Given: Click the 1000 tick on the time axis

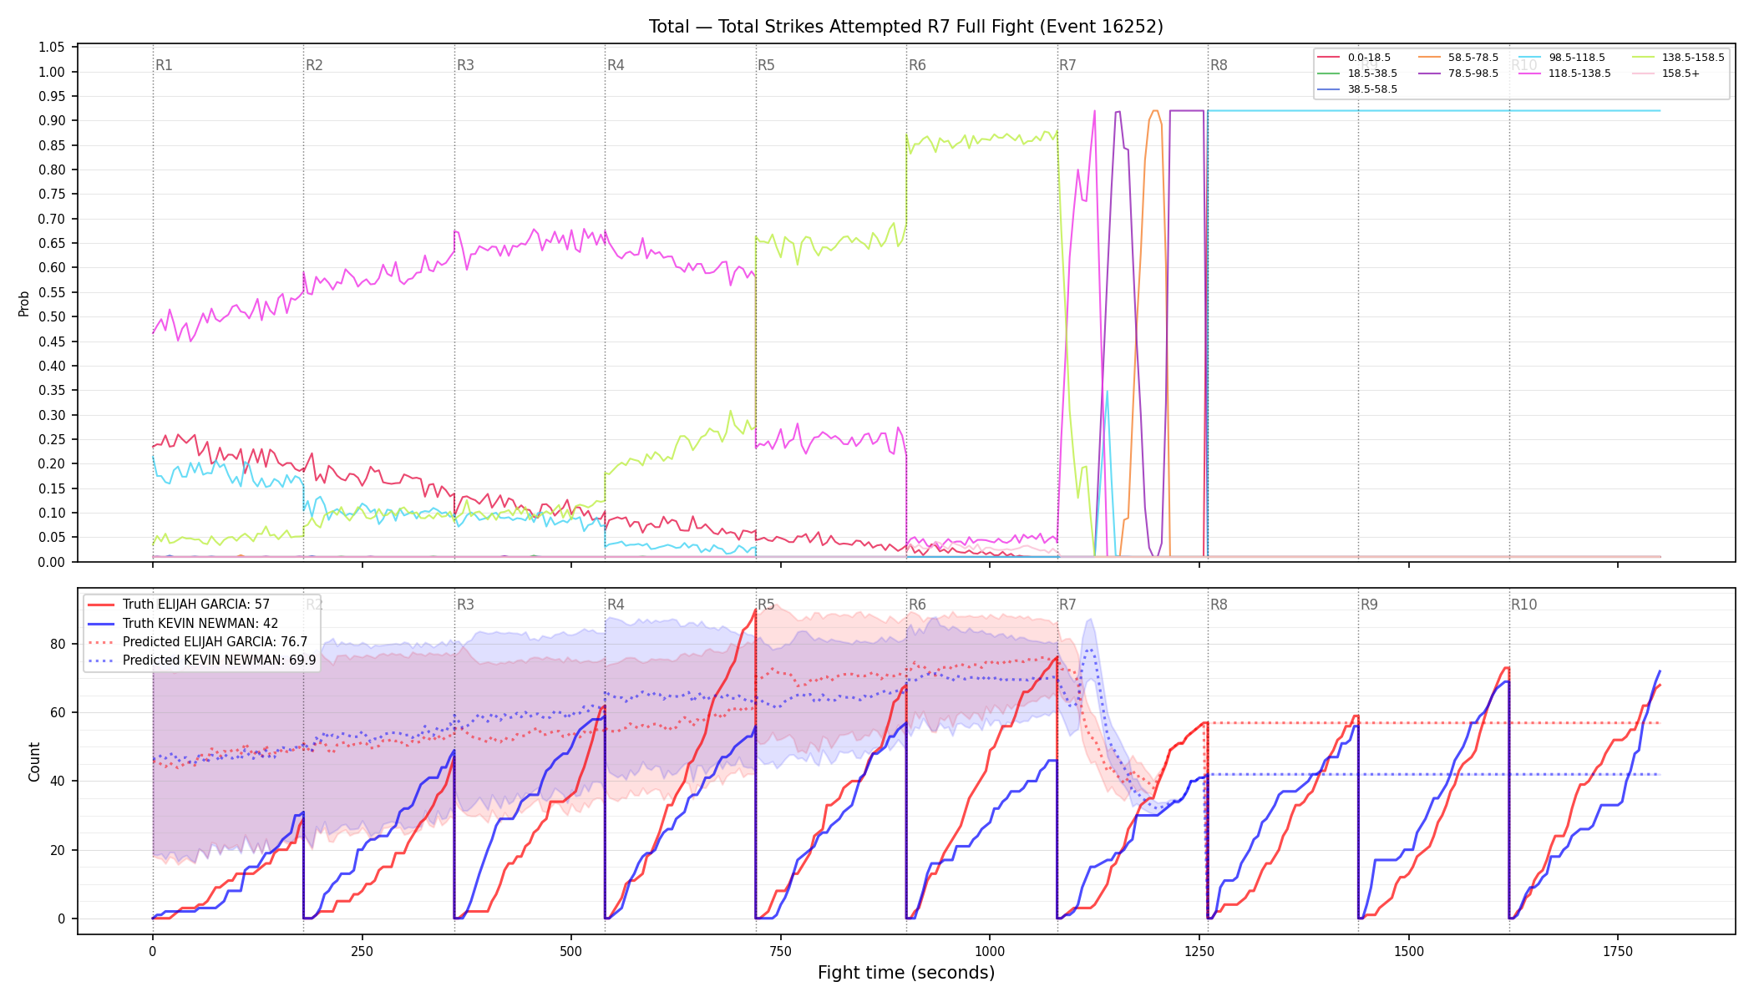Looking at the screenshot, I should (x=990, y=951).
